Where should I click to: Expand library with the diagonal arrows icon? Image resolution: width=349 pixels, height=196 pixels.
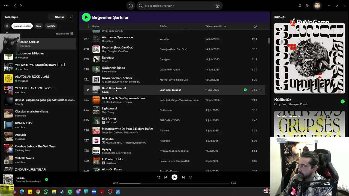point(71,17)
